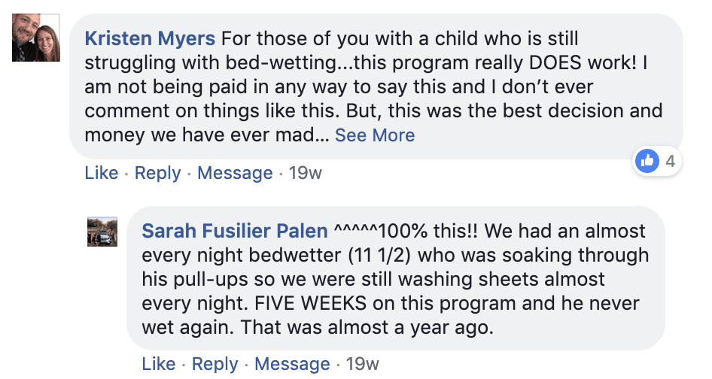712x379 pixels.
Task: Like Sarah Fusilier Palen's reply
Action: click(158, 364)
